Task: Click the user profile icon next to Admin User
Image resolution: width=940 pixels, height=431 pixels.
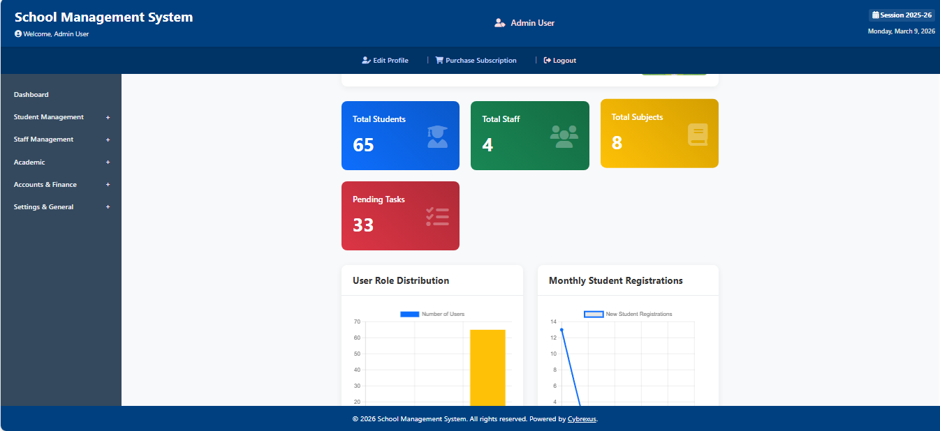Action: coord(500,22)
